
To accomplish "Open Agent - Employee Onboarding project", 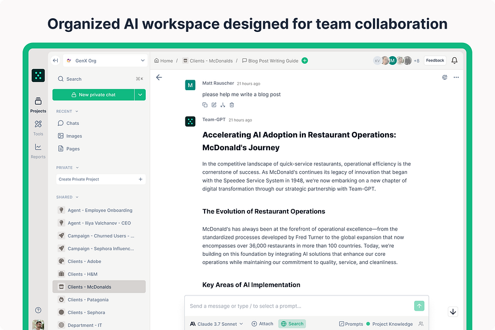I will (99, 210).
